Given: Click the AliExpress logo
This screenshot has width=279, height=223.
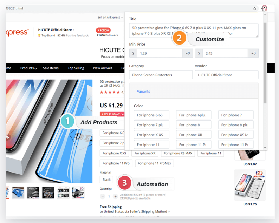Looking at the screenshot, I should click(x=17, y=32).
